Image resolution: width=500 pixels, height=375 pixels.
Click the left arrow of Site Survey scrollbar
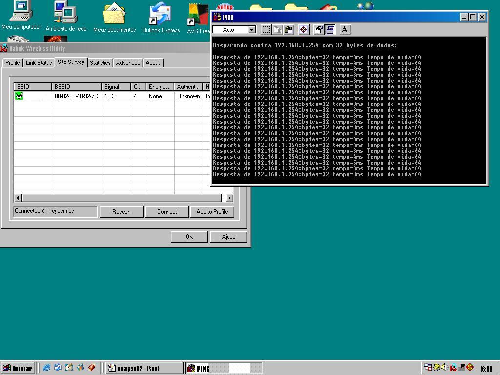18,198
